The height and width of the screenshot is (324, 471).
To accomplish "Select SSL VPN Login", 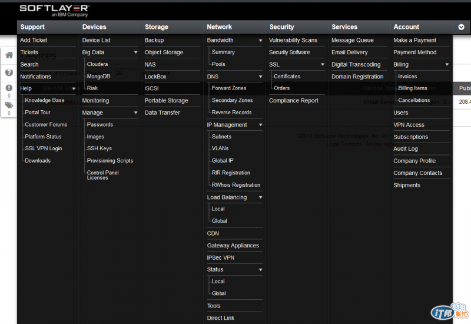I will [x=43, y=148].
